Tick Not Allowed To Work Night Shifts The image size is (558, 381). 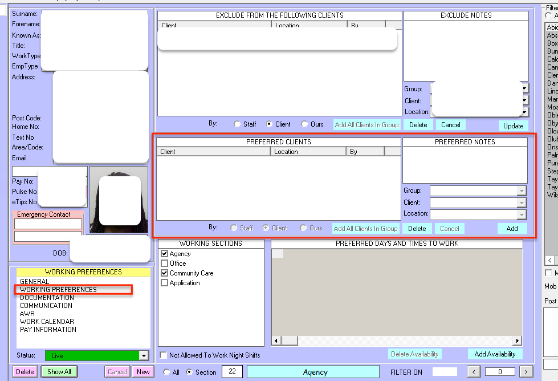(164, 355)
